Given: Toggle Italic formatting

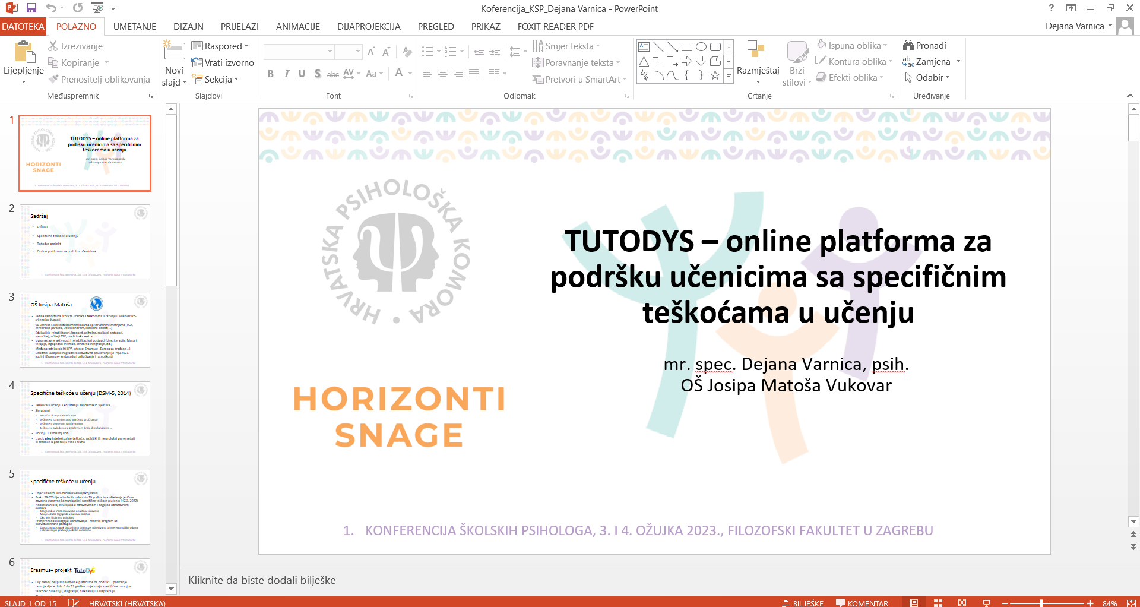Looking at the screenshot, I should pos(286,74).
